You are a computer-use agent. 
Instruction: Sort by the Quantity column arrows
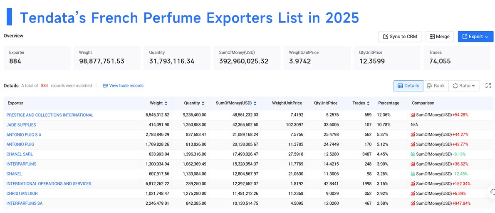coord(203,103)
